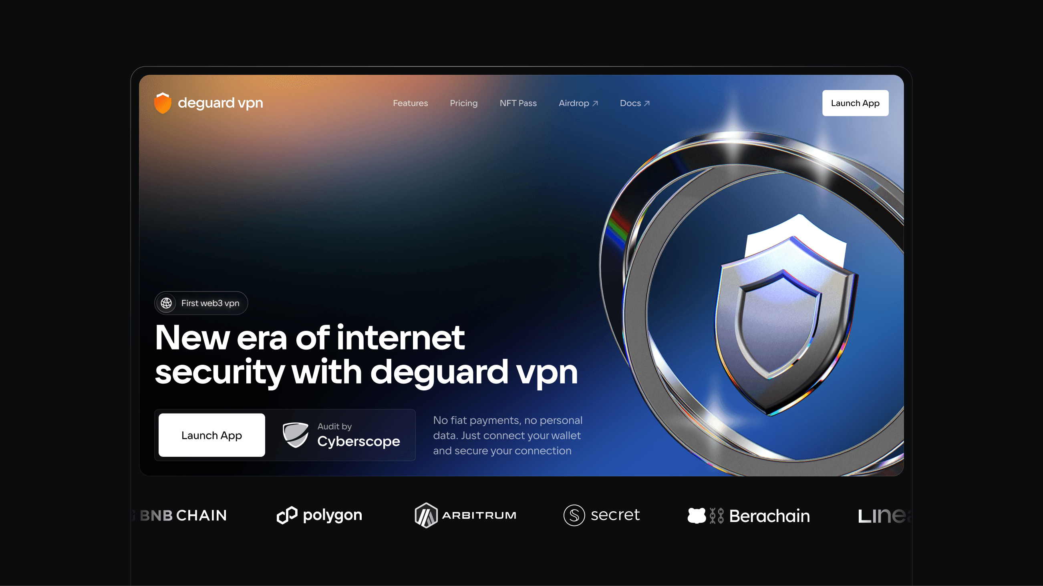Click the external arrow icon next to Docs
Viewport: 1043px width, 586px height.
(646, 104)
